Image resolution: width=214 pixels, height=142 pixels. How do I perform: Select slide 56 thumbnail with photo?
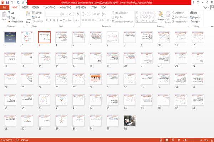129,121
